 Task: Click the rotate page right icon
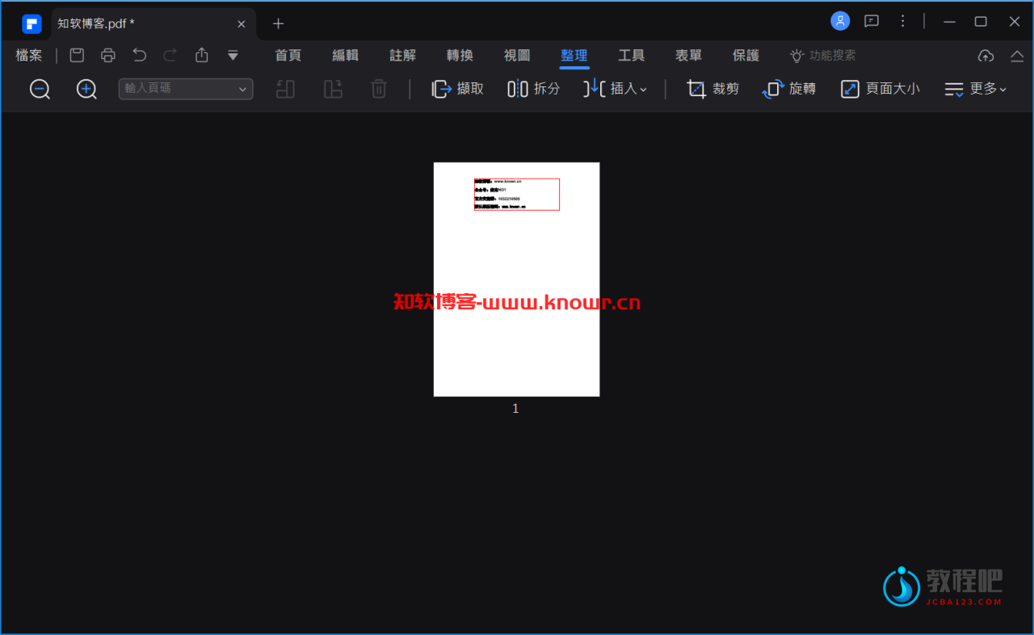333,89
